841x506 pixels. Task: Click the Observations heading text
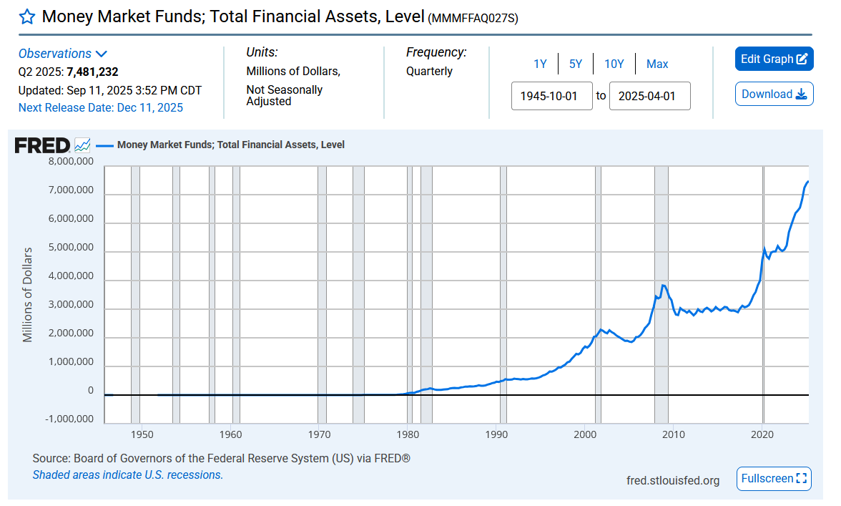(54, 54)
